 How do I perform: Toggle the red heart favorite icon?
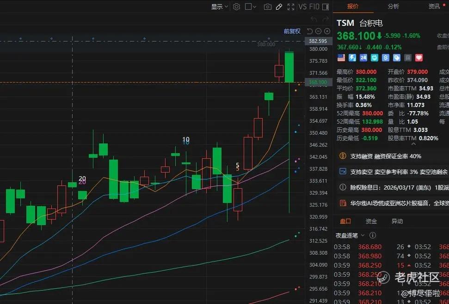click(x=419, y=58)
